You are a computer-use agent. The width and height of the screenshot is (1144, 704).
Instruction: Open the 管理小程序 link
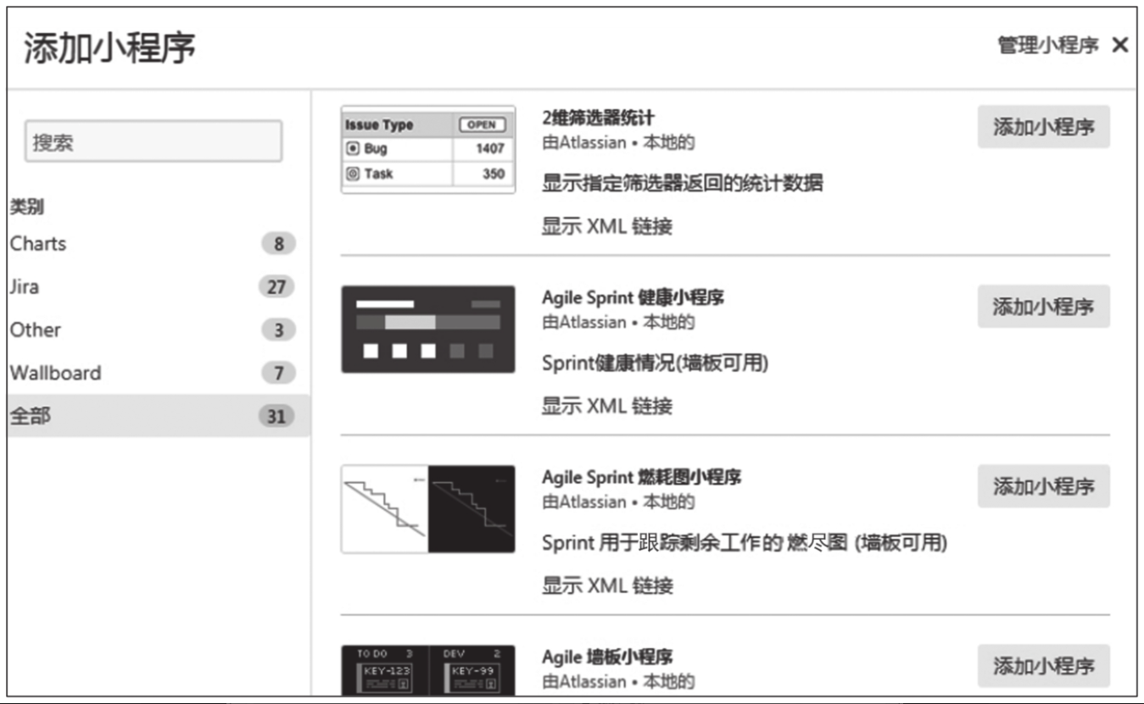tap(1048, 46)
